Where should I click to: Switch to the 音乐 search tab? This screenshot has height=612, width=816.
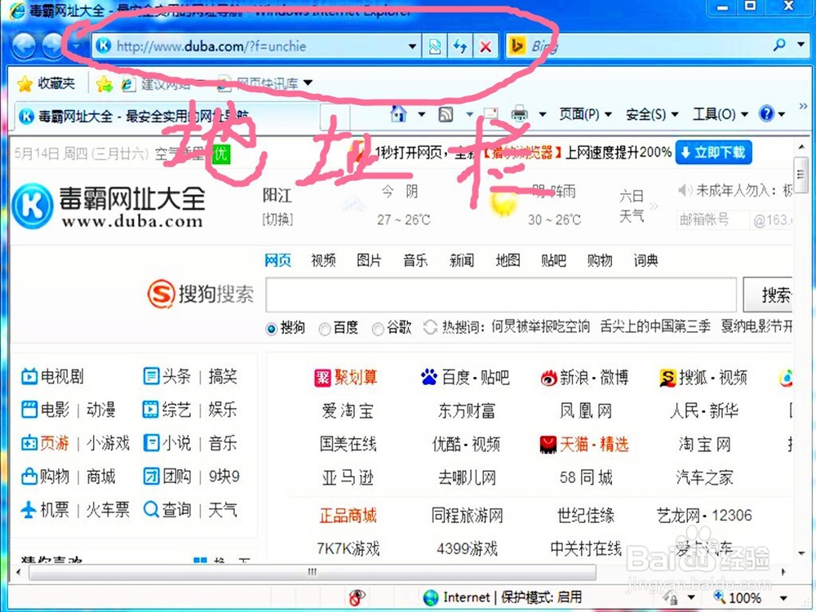click(415, 260)
